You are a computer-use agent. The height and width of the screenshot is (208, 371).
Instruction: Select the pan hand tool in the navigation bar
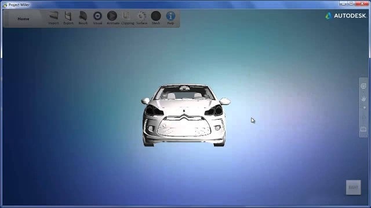coord(363,98)
